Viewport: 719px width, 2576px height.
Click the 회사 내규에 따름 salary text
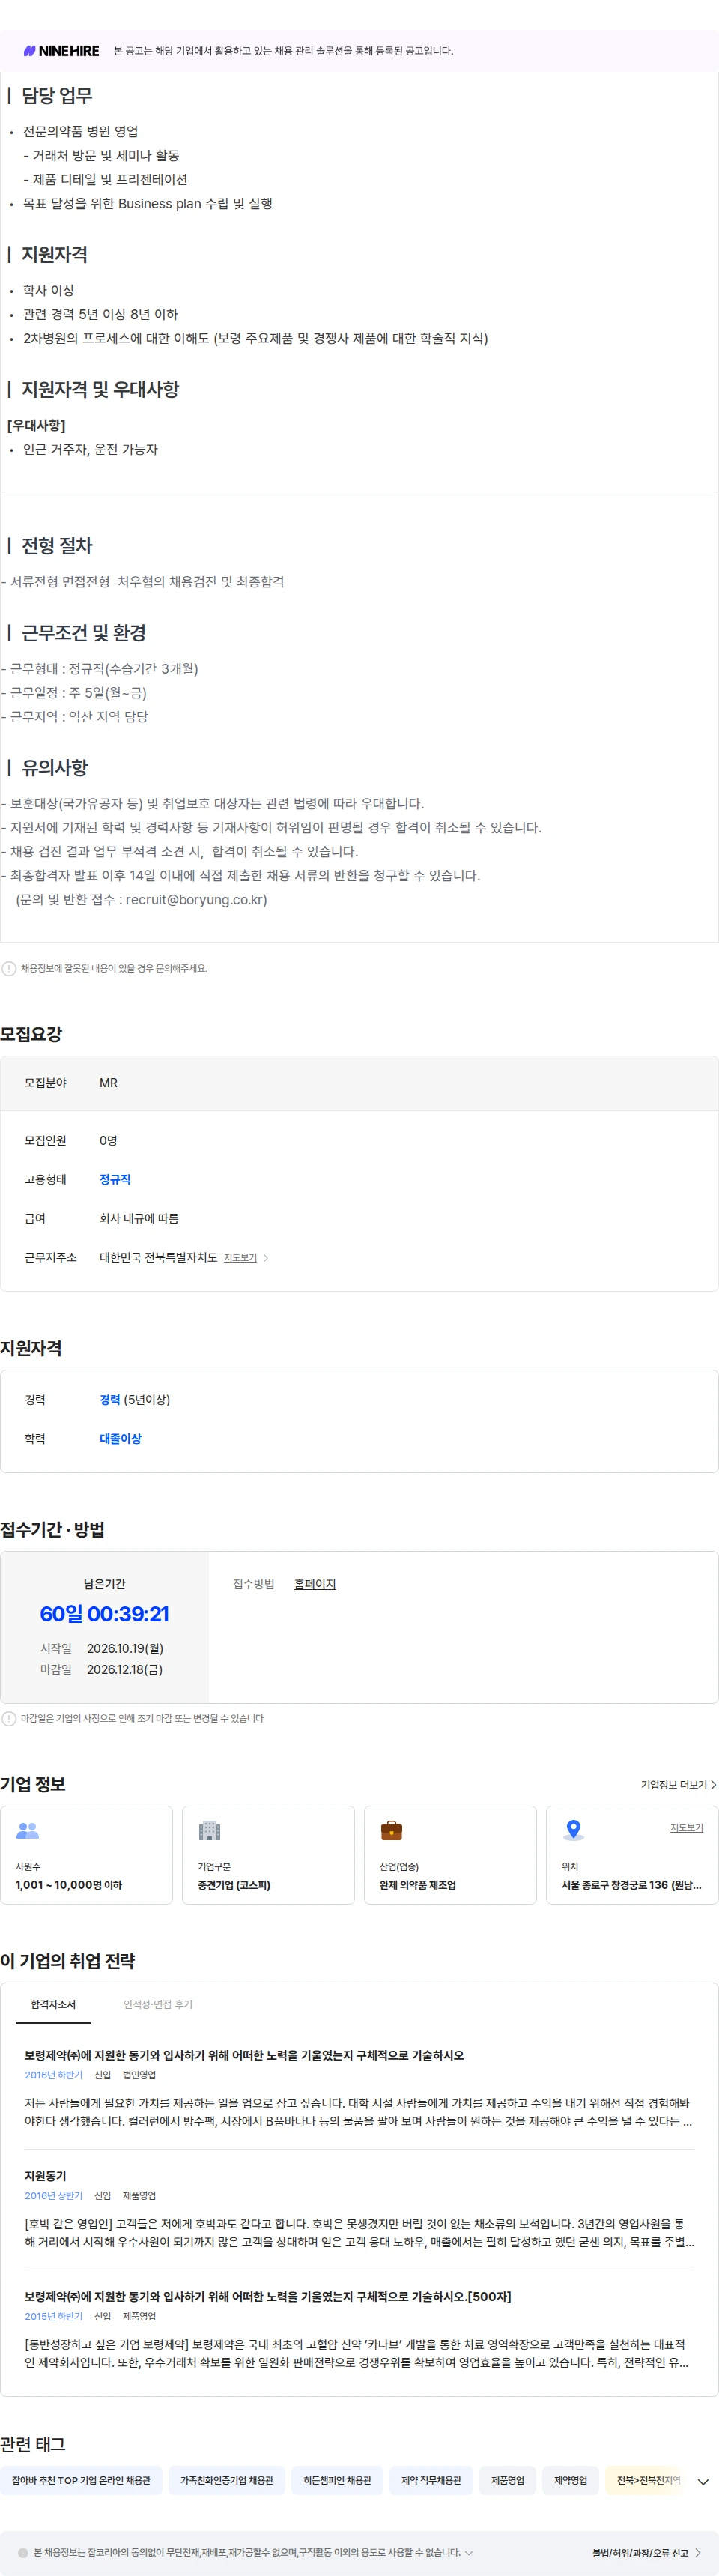tap(139, 1218)
